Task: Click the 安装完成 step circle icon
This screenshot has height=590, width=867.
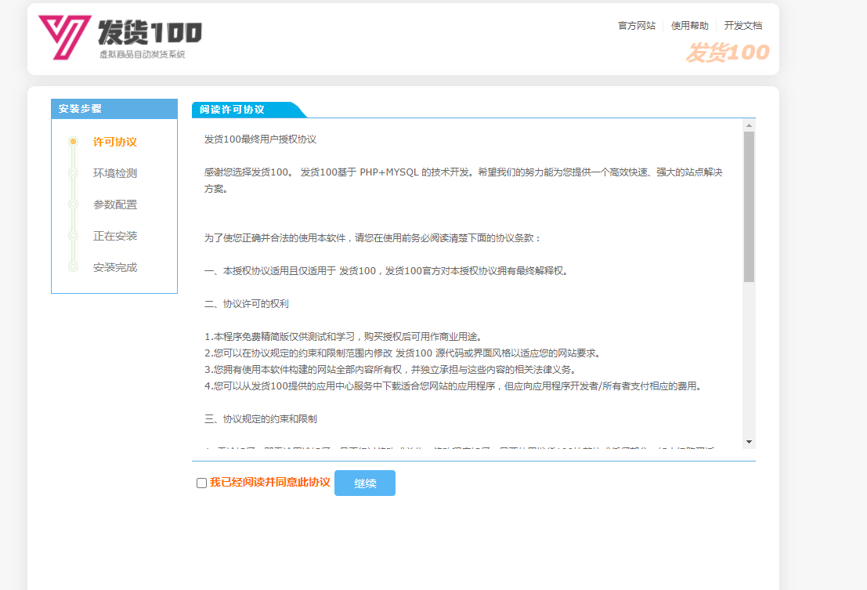Action: click(x=73, y=267)
